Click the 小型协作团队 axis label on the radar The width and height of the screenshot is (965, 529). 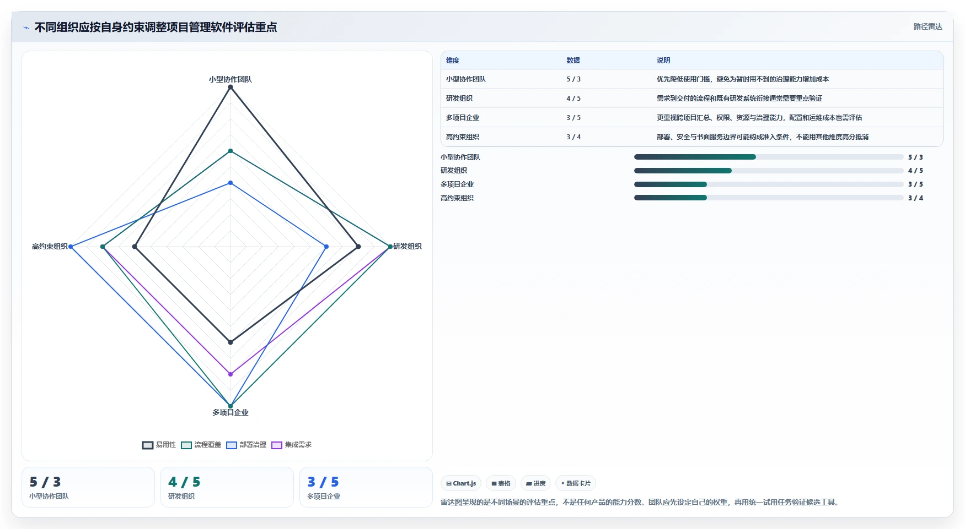[230, 79]
